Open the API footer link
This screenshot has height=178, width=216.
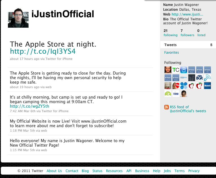pos(129,171)
